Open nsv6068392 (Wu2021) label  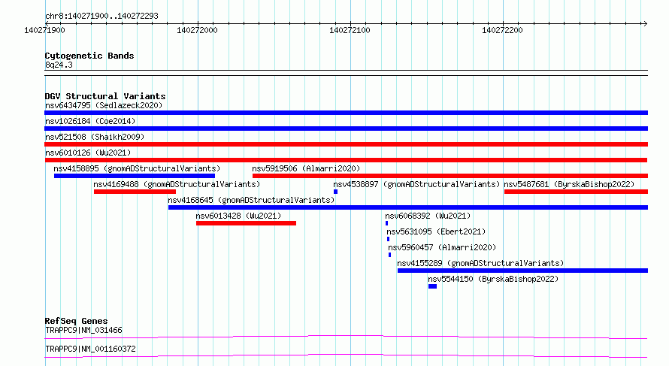coord(428,216)
